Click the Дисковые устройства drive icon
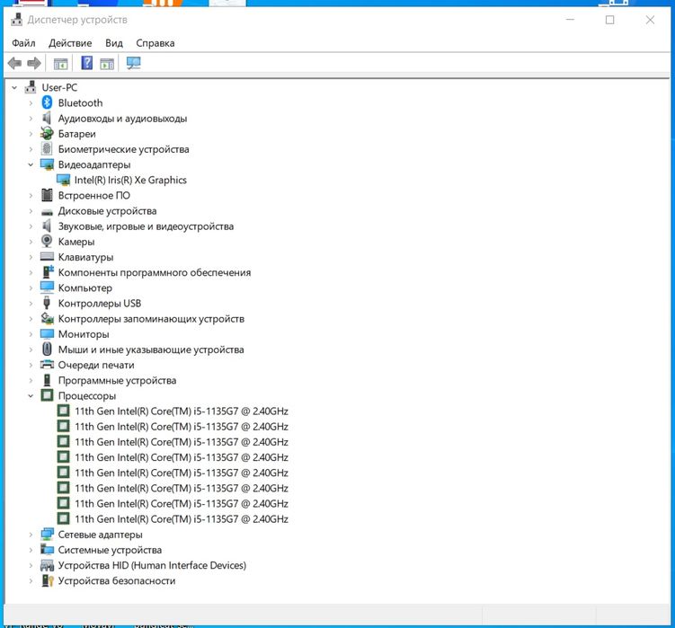 click(47, 211)
